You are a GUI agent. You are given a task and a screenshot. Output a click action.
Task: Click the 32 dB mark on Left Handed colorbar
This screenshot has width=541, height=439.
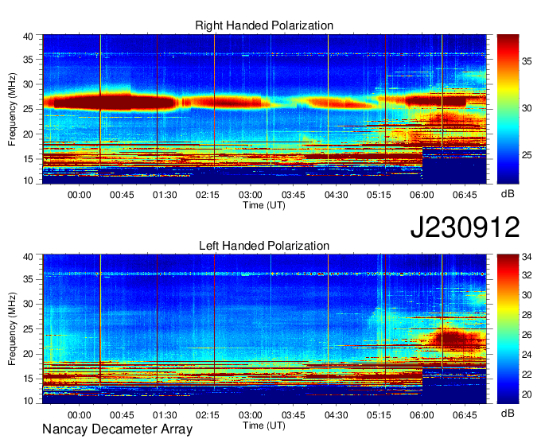[527, 275]
